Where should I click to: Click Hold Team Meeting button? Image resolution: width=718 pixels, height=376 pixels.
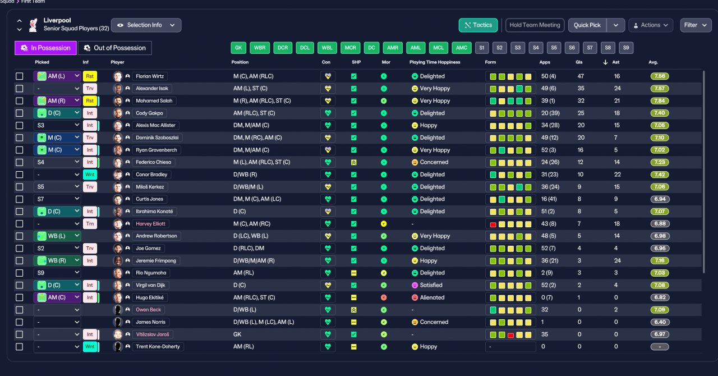(535, 25)
